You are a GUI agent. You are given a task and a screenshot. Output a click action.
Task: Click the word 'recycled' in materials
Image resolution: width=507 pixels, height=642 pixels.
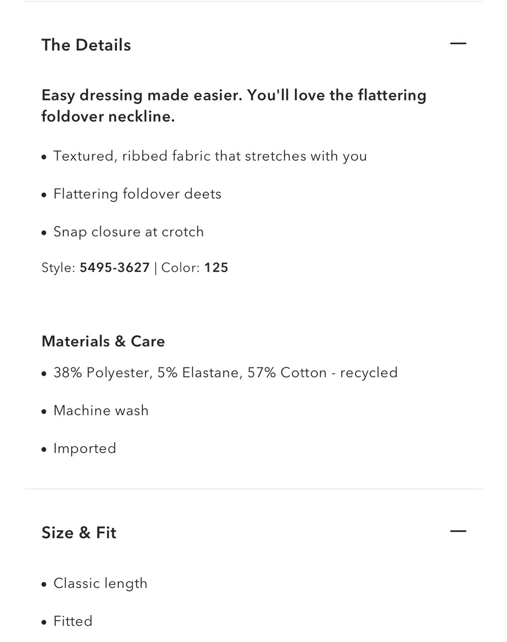click(x=369, y=373)
